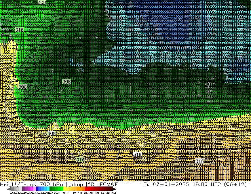Click the 308 label on the dark green area
Image resolution: width=251 pixels, height=194 pixels.
(67, 82)
